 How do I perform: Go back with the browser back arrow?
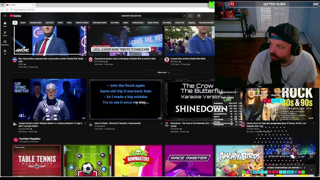pos(2,10)
